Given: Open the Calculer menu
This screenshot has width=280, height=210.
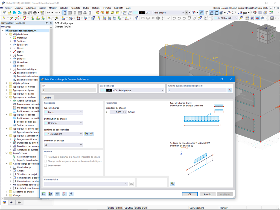Looking at the screenshot, I should tap(63, 8).
